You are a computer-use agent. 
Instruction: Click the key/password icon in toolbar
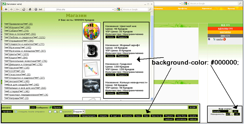click(x=18, y=9)
